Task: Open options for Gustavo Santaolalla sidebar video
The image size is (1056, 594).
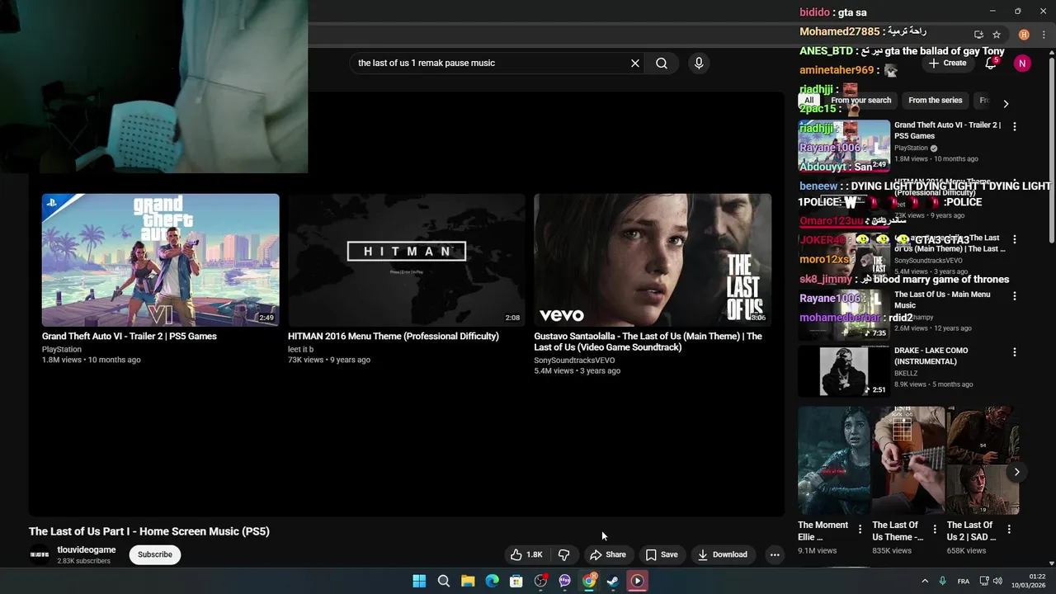Action: pyautogui.click(x=1015, y=239)
